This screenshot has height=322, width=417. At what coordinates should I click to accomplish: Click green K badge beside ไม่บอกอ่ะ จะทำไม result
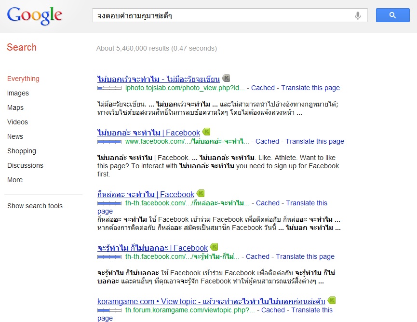point(206,132)
